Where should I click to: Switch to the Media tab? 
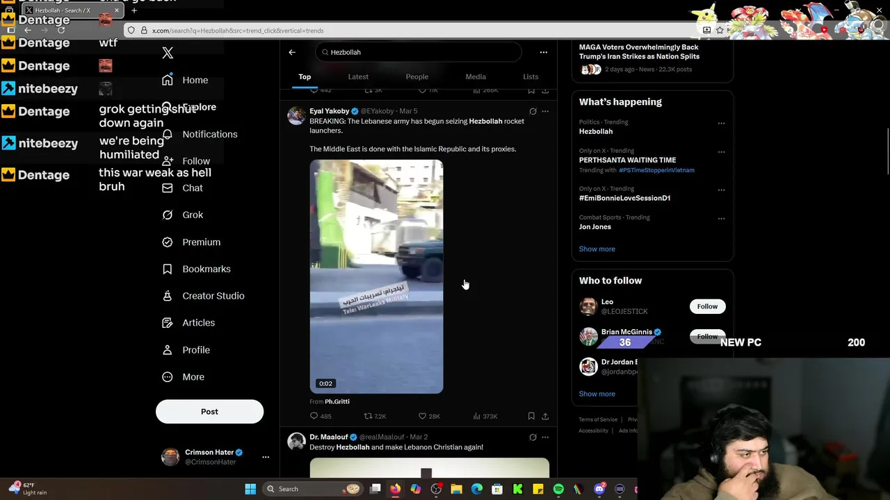476,76
